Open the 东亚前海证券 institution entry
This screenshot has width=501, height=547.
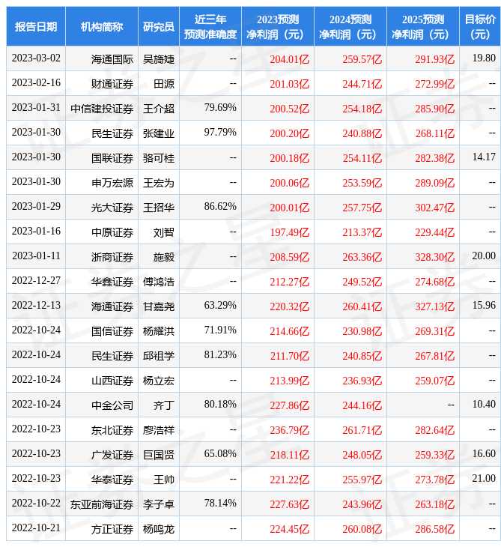pos(103,504)
